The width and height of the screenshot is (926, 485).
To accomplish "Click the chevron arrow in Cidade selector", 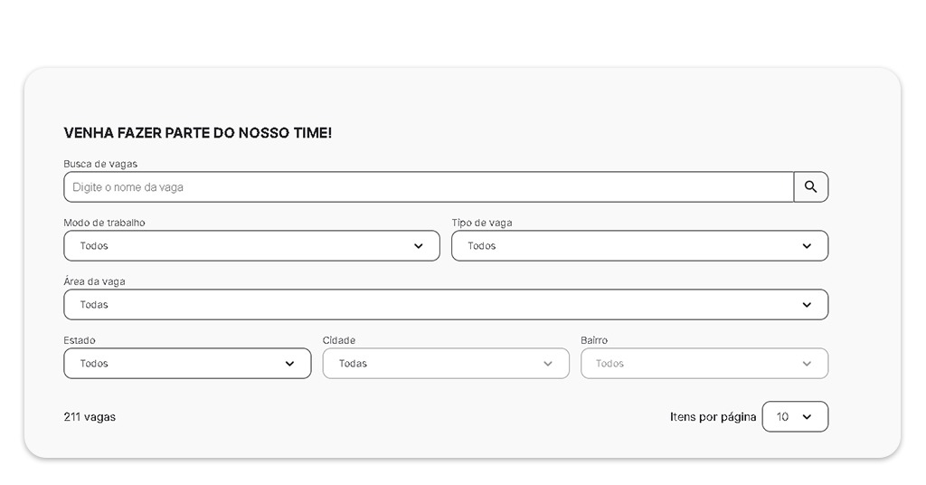I will click(548, 364).
